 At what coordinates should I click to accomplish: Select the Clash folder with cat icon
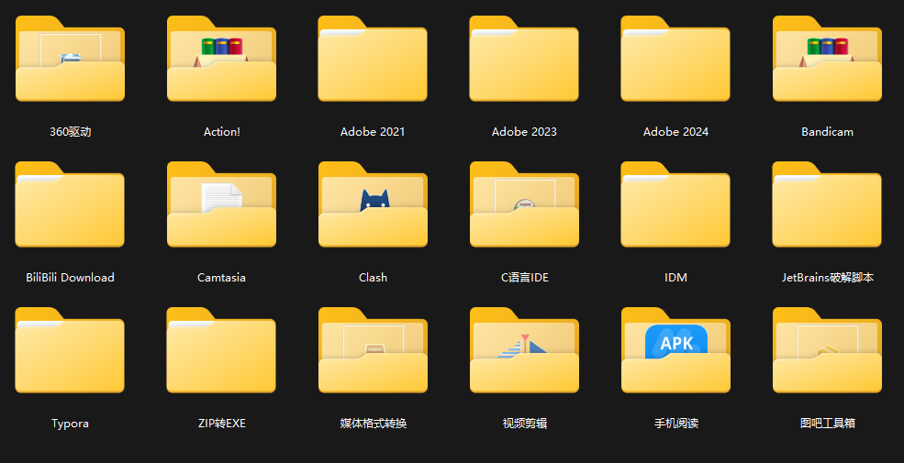point(373,206)
